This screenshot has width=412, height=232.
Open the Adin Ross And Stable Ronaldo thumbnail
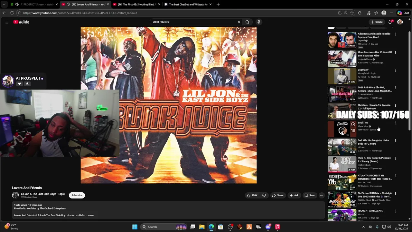point(342,40)
